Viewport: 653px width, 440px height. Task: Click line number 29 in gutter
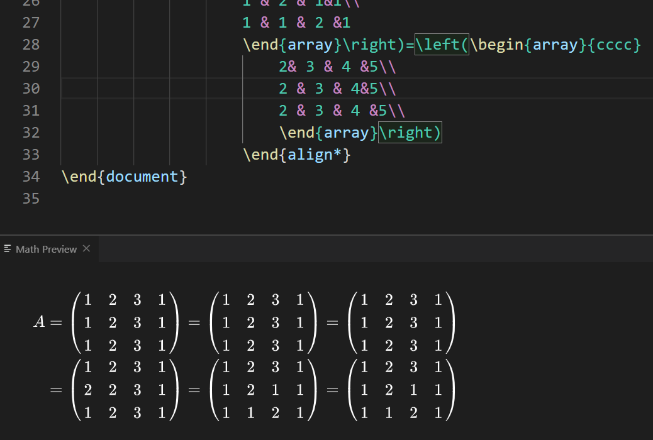(x=31, y=67)
